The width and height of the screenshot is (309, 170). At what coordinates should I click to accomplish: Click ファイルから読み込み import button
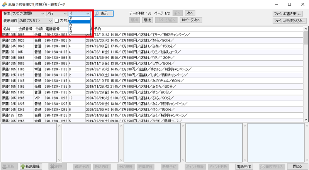pyautogui.click(x=289, y=20)
